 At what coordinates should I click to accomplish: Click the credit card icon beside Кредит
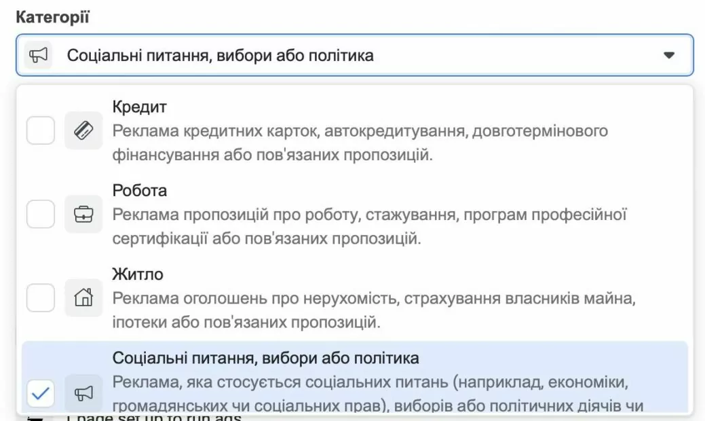(x=83, y=131)
